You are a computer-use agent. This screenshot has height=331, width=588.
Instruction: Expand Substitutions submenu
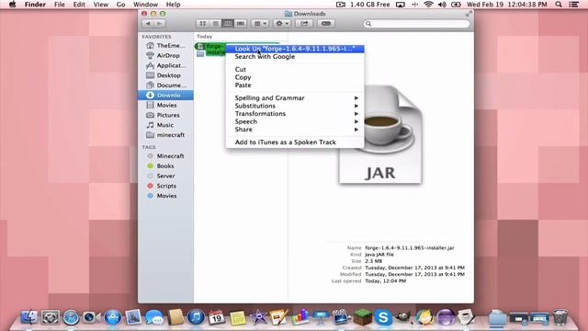click(295, 106)
